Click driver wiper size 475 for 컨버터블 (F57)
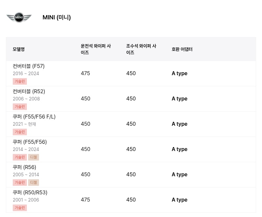This screenshot has width=262, height=217. click(x=85, y=73)
